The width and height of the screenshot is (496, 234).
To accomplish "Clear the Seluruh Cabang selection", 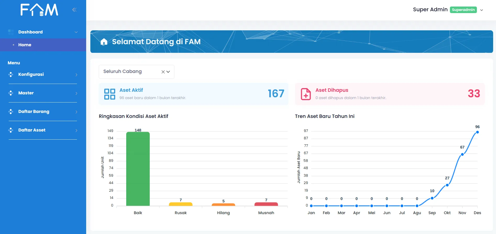I will click(163, 72).
